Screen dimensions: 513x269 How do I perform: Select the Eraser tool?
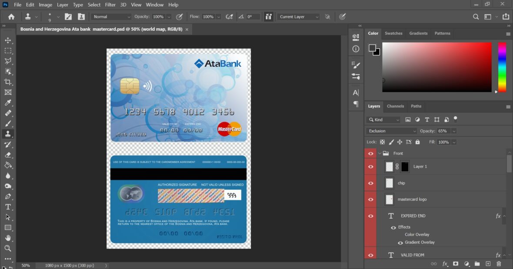pyautogui.click(x=8, y=155)
